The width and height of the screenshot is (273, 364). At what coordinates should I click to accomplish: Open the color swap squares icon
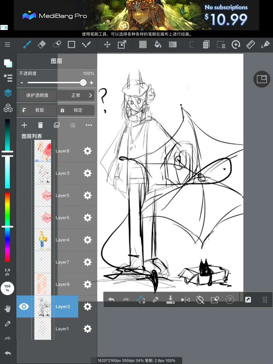(x=8, y=63)
